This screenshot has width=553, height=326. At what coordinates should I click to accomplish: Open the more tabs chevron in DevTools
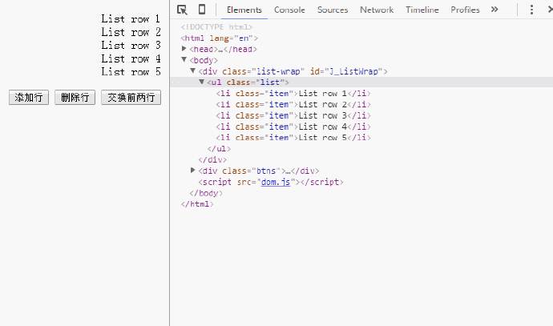(x=494, y=10)
